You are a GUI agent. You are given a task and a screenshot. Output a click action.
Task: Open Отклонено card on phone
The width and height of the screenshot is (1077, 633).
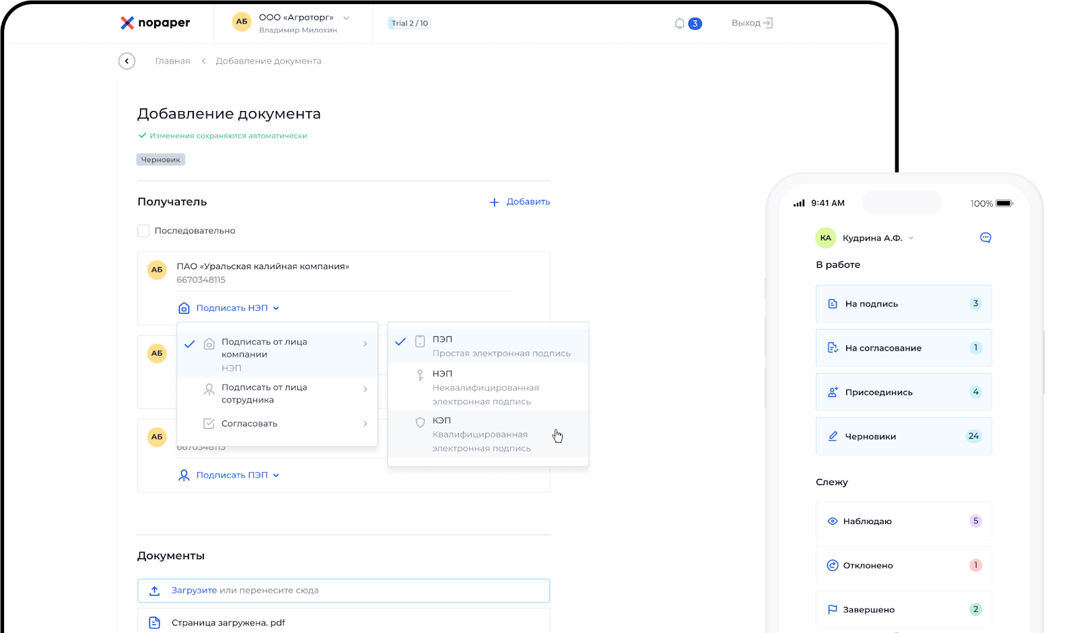904,566
